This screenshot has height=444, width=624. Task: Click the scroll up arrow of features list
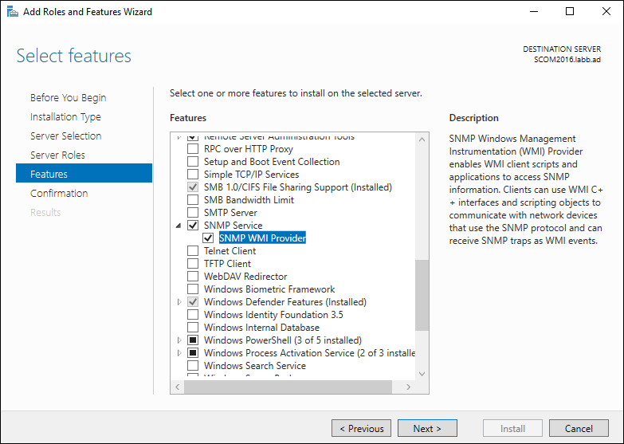(x=422, y=139)
